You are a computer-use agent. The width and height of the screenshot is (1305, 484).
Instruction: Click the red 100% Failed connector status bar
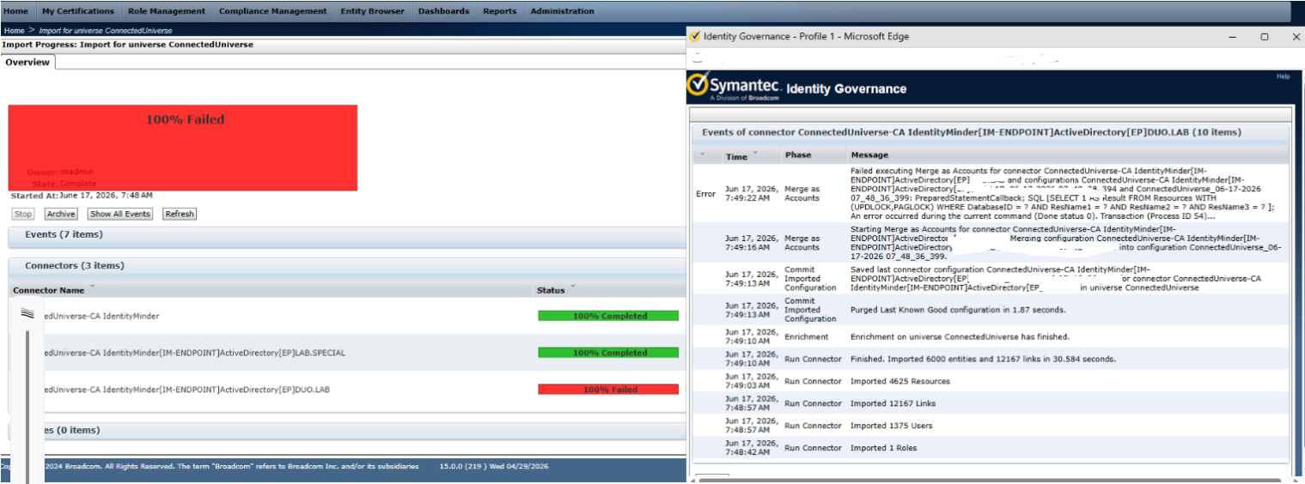coord(608,390)
